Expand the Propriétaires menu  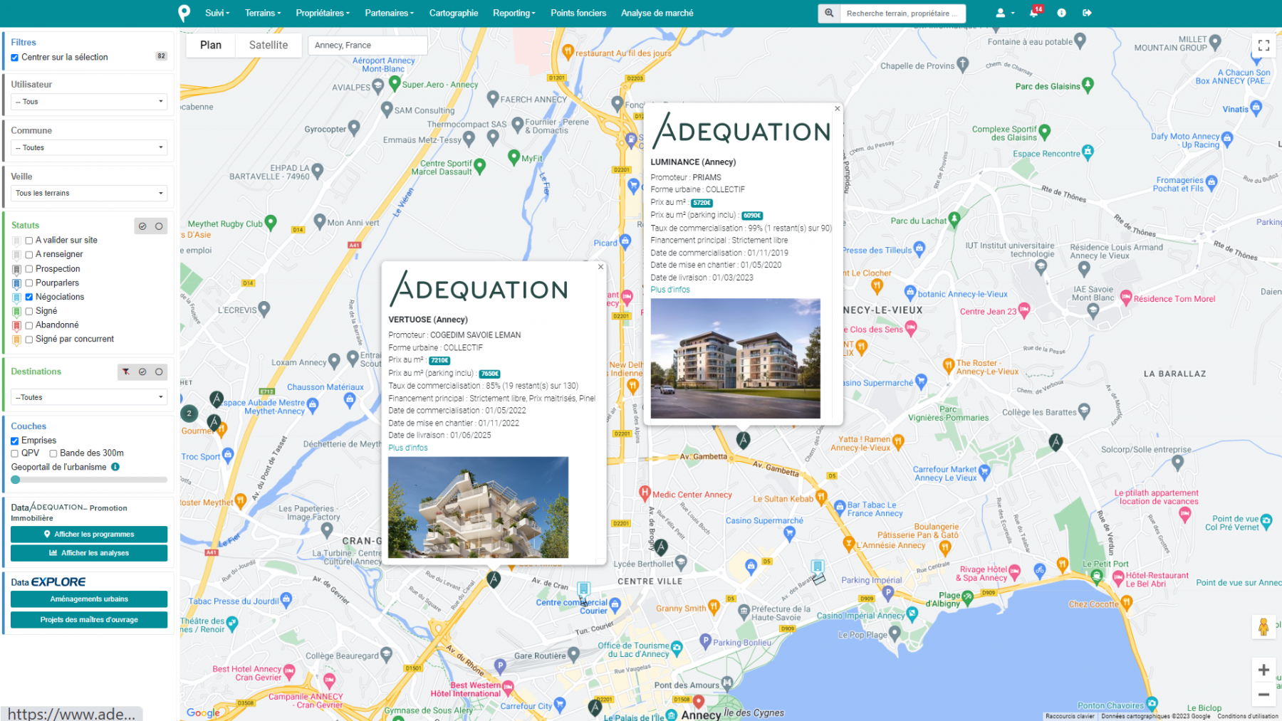click(323, 13)
